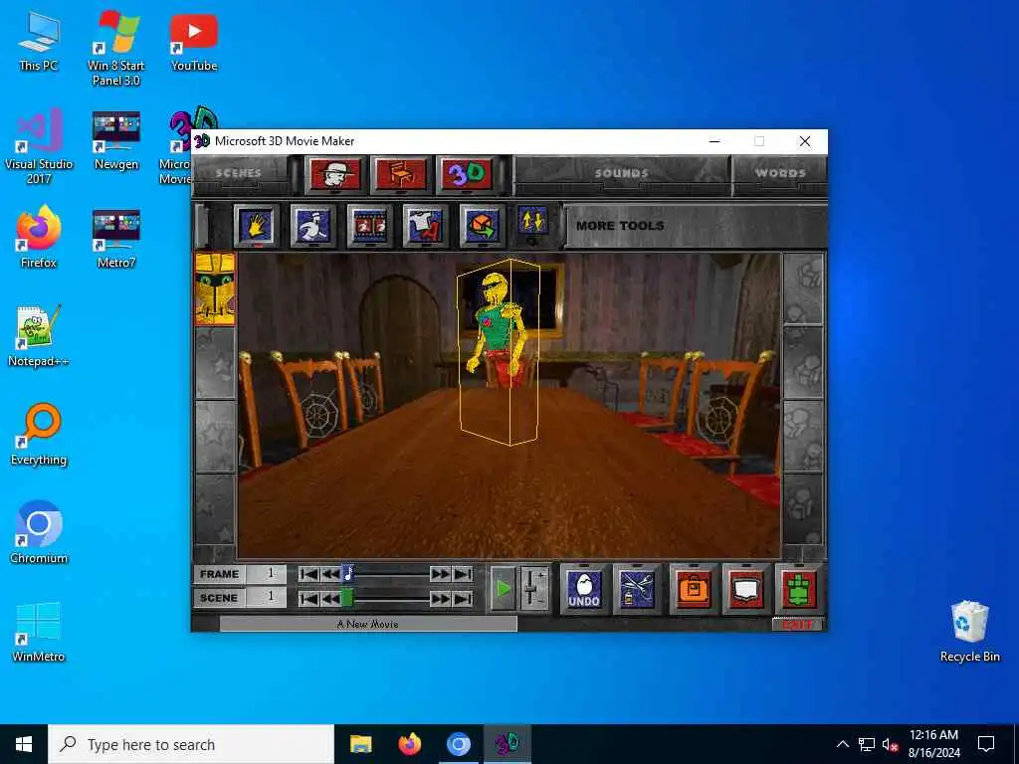Image resolution: width=1019 pixels, height=764 pixels.
Task: Click the up/down arrows tool icon
Action: click(x=532, y=221)
